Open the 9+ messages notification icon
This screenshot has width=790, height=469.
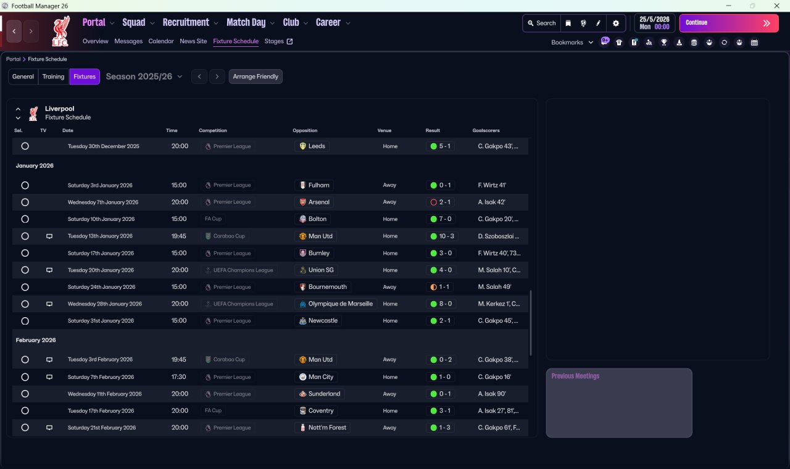tap(605, 41)
